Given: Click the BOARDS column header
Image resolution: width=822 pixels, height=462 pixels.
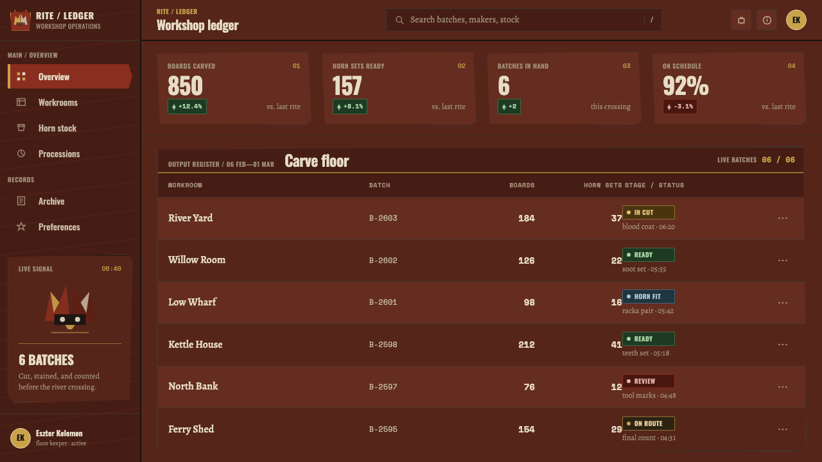Looking at the screenshot, I should (x=522, y=185).
